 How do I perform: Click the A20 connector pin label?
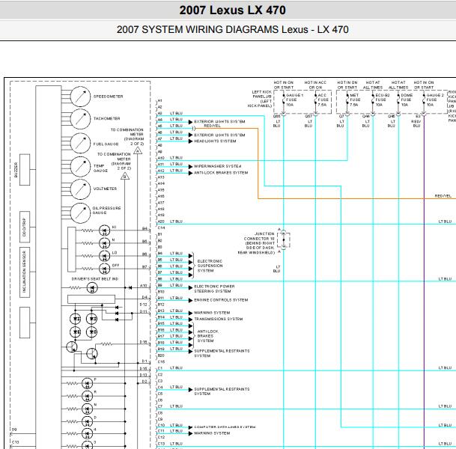tap(161, 222)
